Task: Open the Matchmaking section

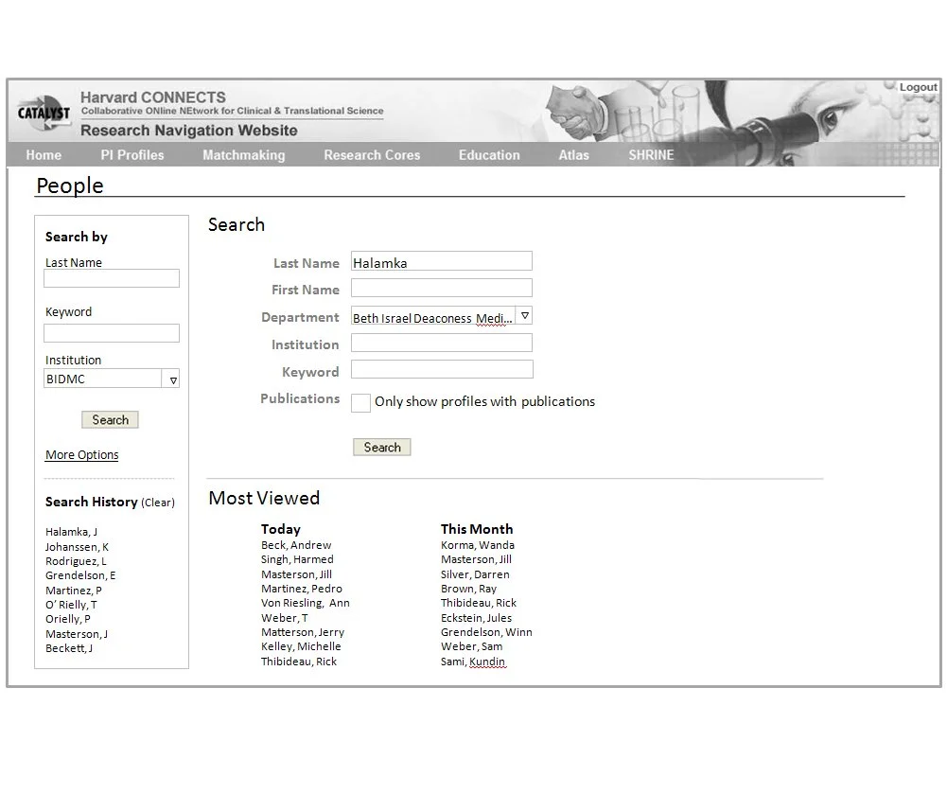Action: tap(243, 155)
